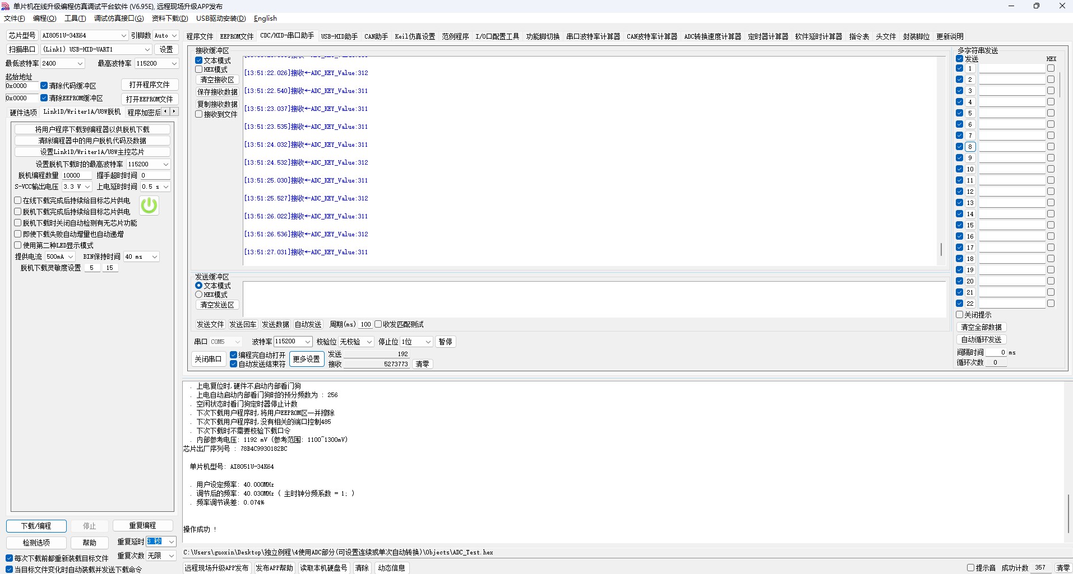Screen dimensions: 1073x574
Task: Click the 保存接收数据 button
Action: point(217,92)
